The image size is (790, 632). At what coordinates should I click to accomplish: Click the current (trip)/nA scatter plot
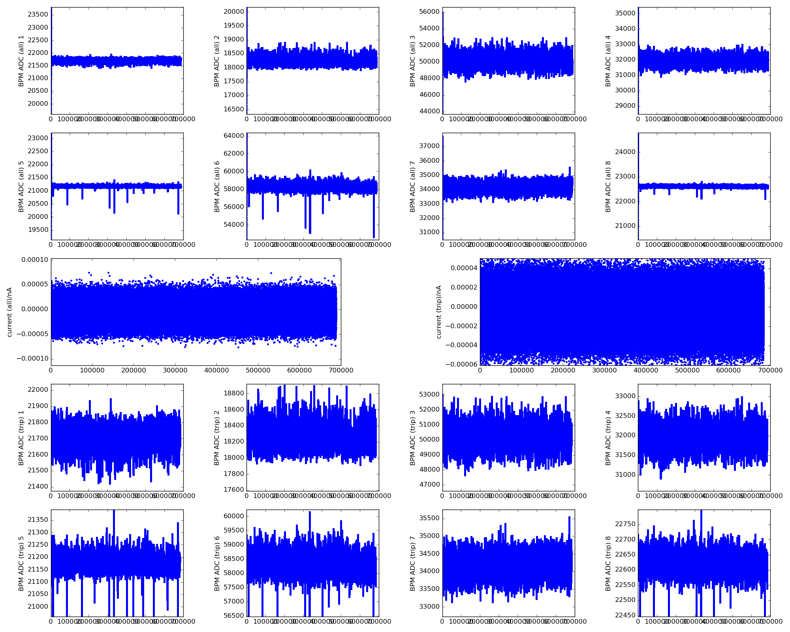[625, 312]
